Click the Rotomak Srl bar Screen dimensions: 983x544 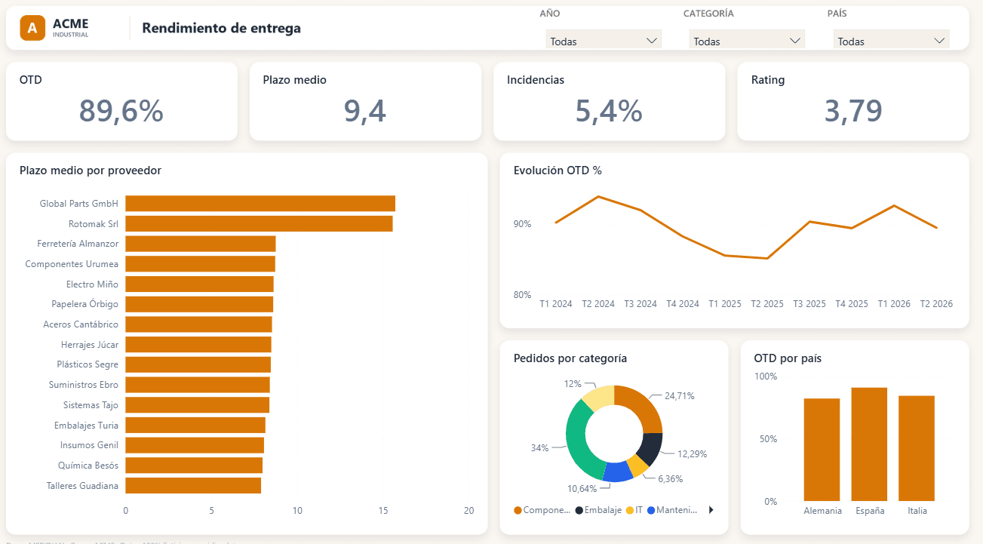259,223
